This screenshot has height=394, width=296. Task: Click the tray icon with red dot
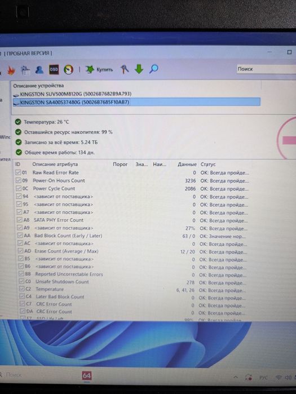[249, 377]
